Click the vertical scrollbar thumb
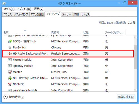The width and height of the screenshot is (139, 104). [135, 57]
